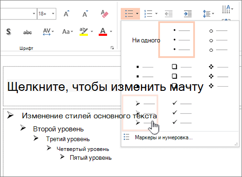Open Font dialog launcher in Шрифт group
Viewport: 242px width, 177px height.
[x=112, y=48]
